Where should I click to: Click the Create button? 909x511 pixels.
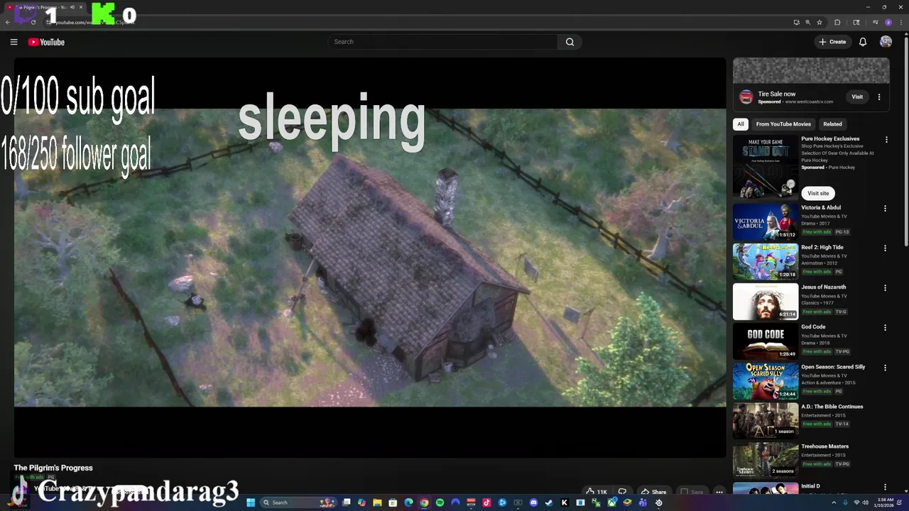[x=833, y=42]
